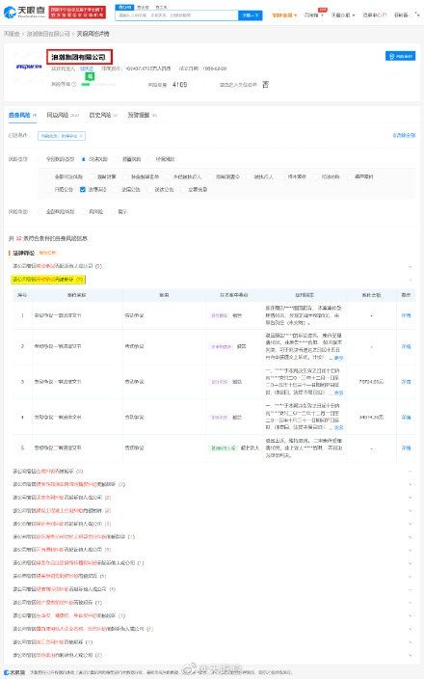Switch to the 预警提醒 tab
This screenshot has width=424, height=679.
[x=143, y=115]
